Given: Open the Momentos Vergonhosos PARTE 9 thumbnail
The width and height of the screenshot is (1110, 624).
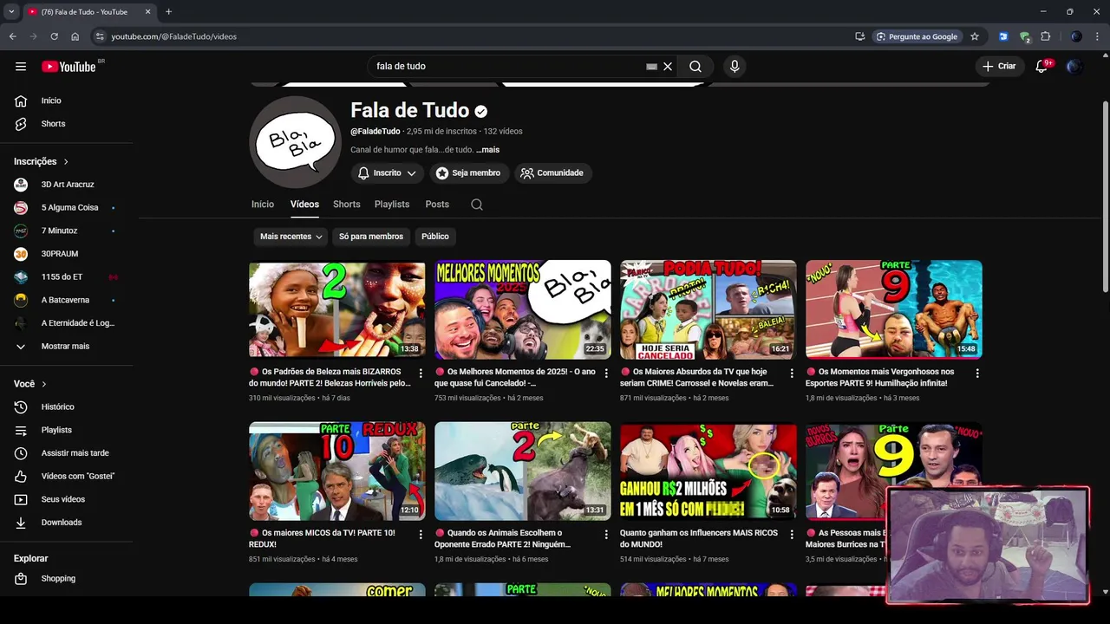Looking at the screenshot, I should (x=894, y=309).
